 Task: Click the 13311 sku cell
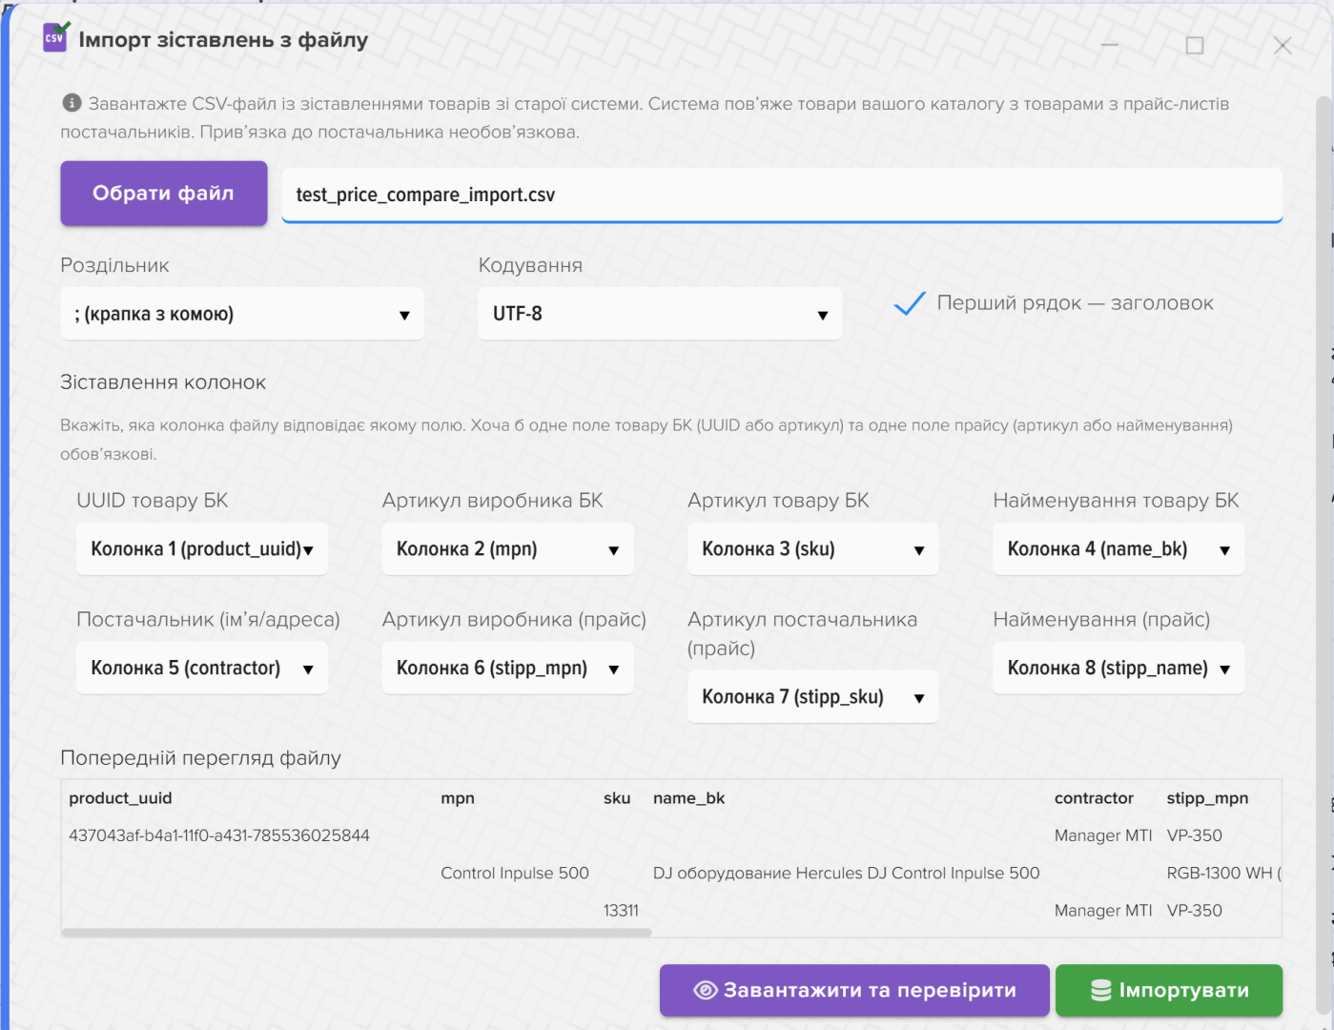click(621, 911)
